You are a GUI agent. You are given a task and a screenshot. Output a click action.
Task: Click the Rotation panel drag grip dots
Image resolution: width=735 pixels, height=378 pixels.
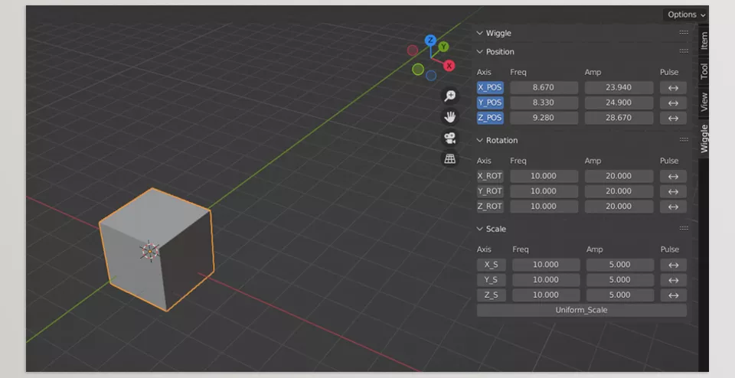coord(684,139)
